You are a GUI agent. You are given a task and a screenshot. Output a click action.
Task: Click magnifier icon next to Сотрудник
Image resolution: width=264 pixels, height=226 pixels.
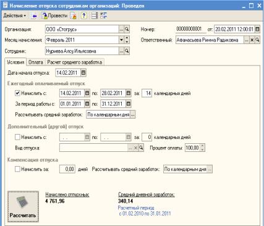click(x=127, y=51)
